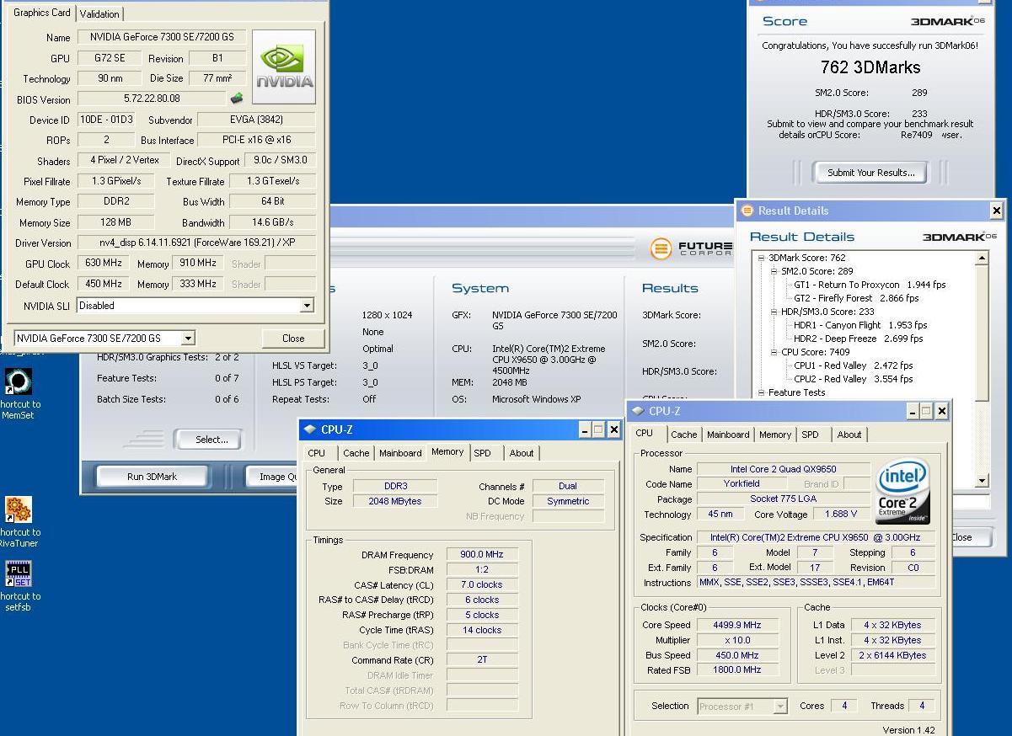Collapse the SM2.0 Score: 289 node
Screen dimensions: 1012x736
click(x=774, y=271)
